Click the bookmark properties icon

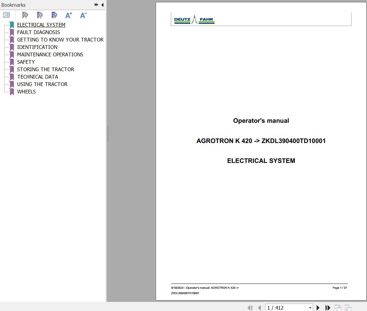(54, 15)
